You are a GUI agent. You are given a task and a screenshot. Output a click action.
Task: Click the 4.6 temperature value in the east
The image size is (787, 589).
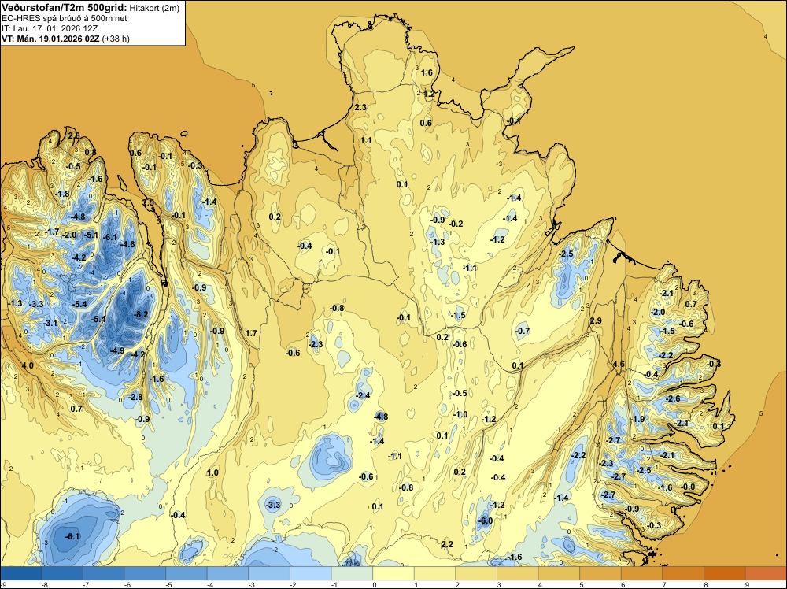click(619, 364)
